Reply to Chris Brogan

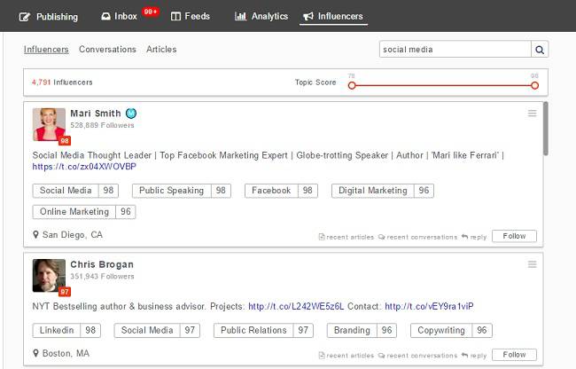click(474, 356)
